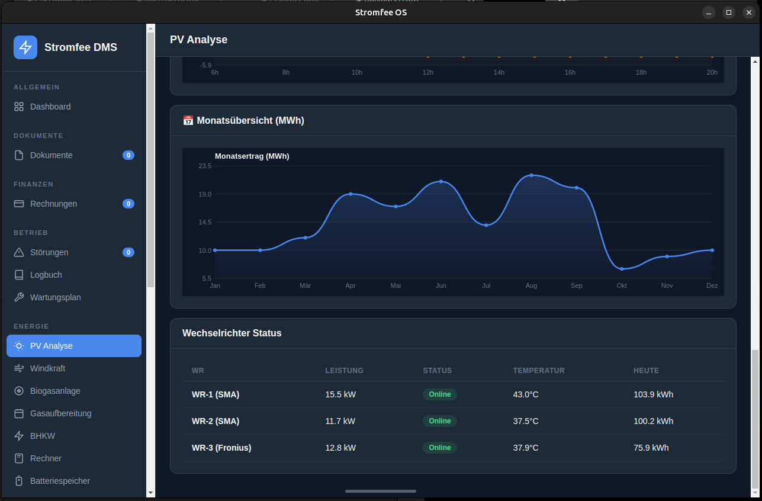Select Gasaufbereitung in the sidebar

(x=60, y=413)
